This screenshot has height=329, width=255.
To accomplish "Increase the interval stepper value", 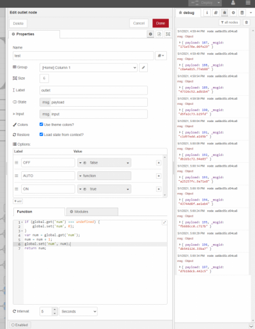I will pyautogui.click(x=55, y=309).
